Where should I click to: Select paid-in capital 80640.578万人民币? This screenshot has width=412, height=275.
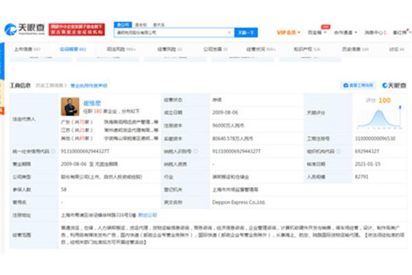(233, 138)
